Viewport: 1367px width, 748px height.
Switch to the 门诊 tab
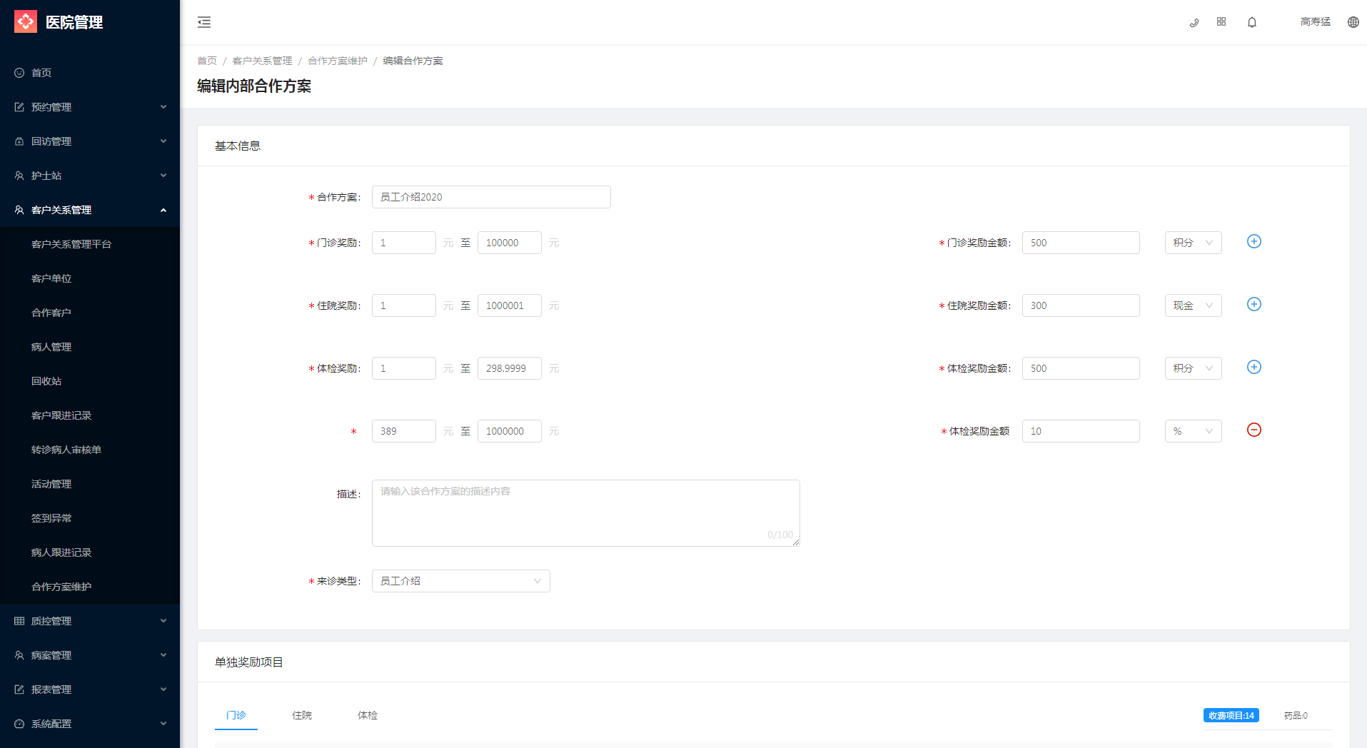pos(236,715)
